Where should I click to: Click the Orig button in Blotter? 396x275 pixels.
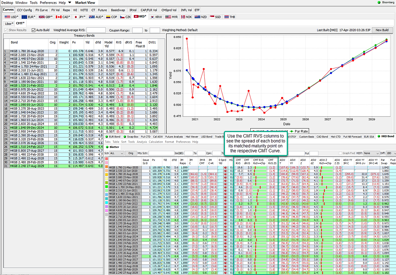pyautogui.click(x=131, y=153)
